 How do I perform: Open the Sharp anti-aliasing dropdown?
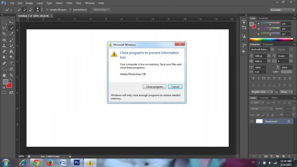(x=286, y=92)
